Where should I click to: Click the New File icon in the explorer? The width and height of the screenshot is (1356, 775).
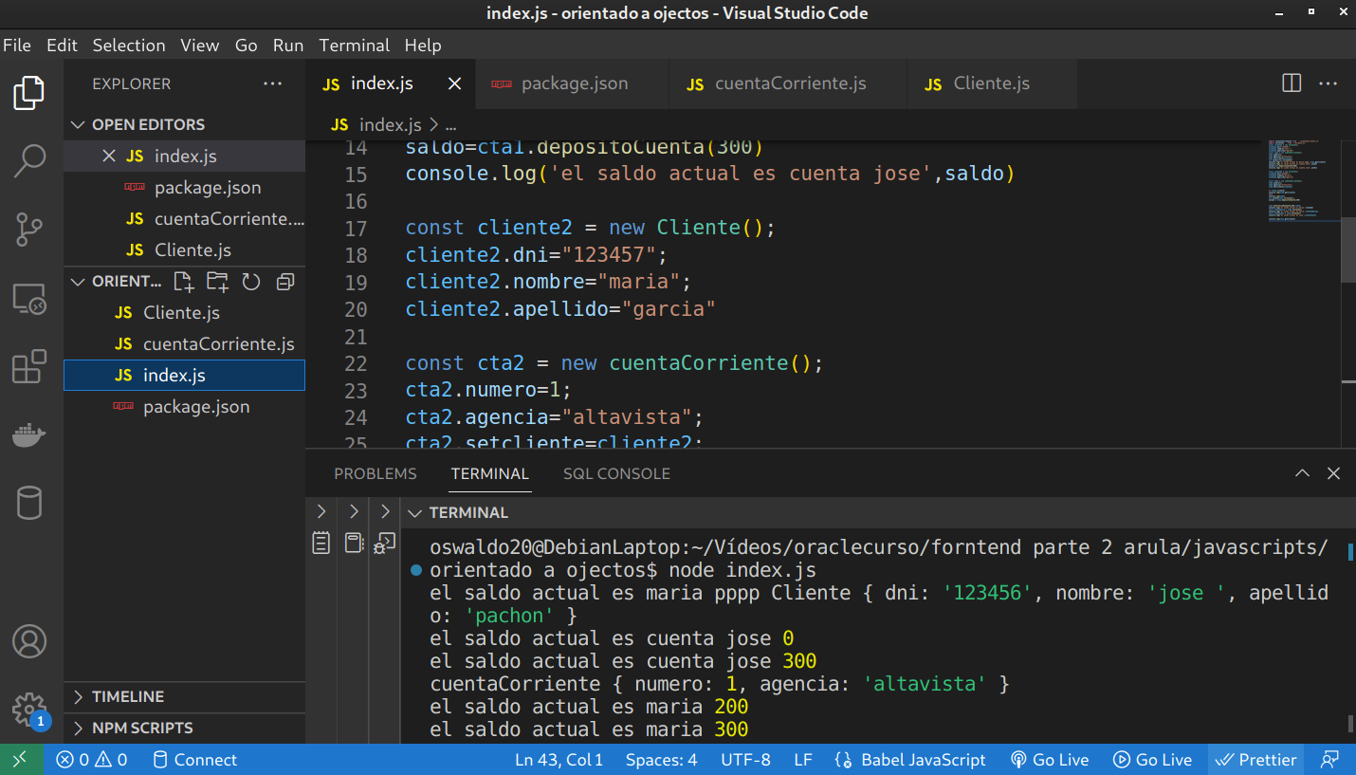(x=183, y=281)
